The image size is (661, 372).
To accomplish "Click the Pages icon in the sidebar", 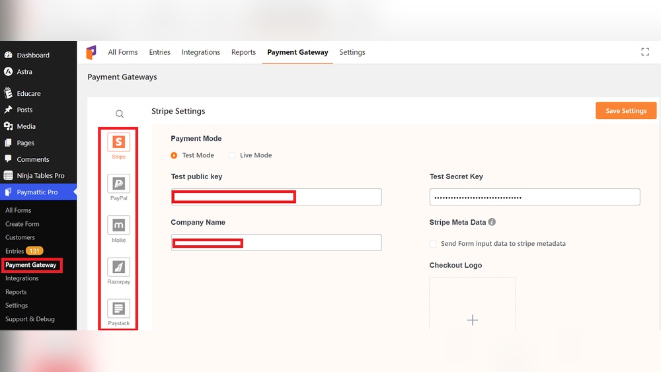I will (x=8, y=143).
